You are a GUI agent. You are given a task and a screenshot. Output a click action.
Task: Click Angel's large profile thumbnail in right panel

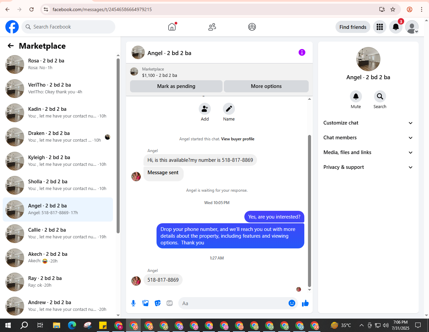point(368,59)
